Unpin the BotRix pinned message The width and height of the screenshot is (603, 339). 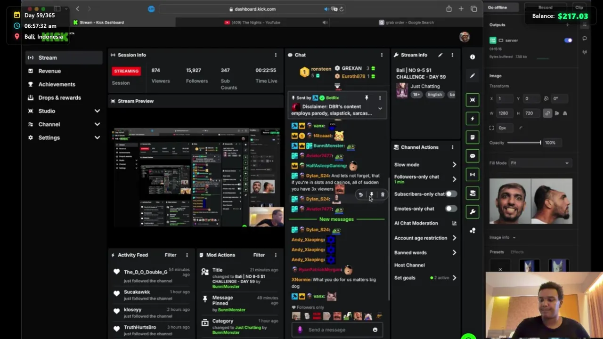pos(367,98)
